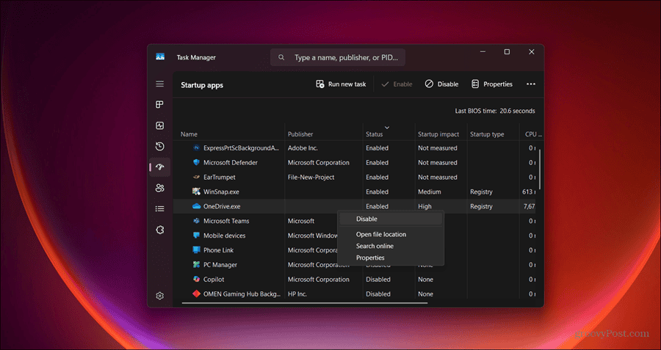Select the Startup apps sidebar icon
Viewport: 661px width, 350px height.
[160, 167]
